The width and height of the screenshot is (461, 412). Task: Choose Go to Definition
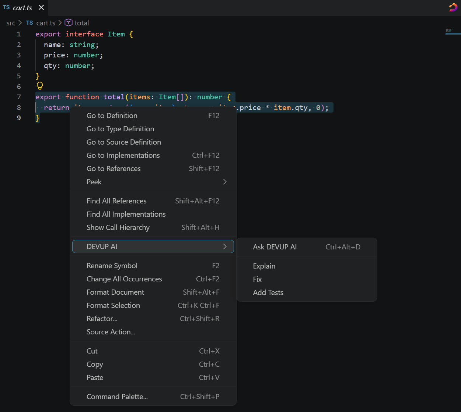coord(153,116)
